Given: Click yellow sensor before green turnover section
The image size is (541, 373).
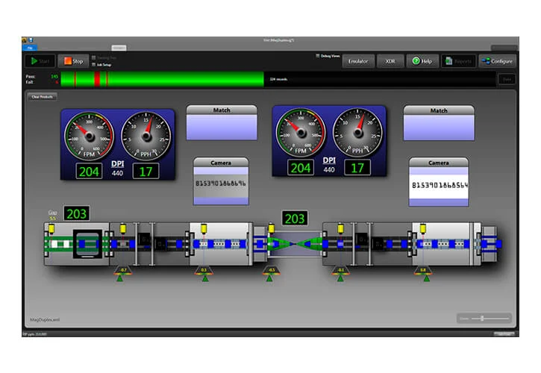Looking at the screenshot, I should 271,228.
